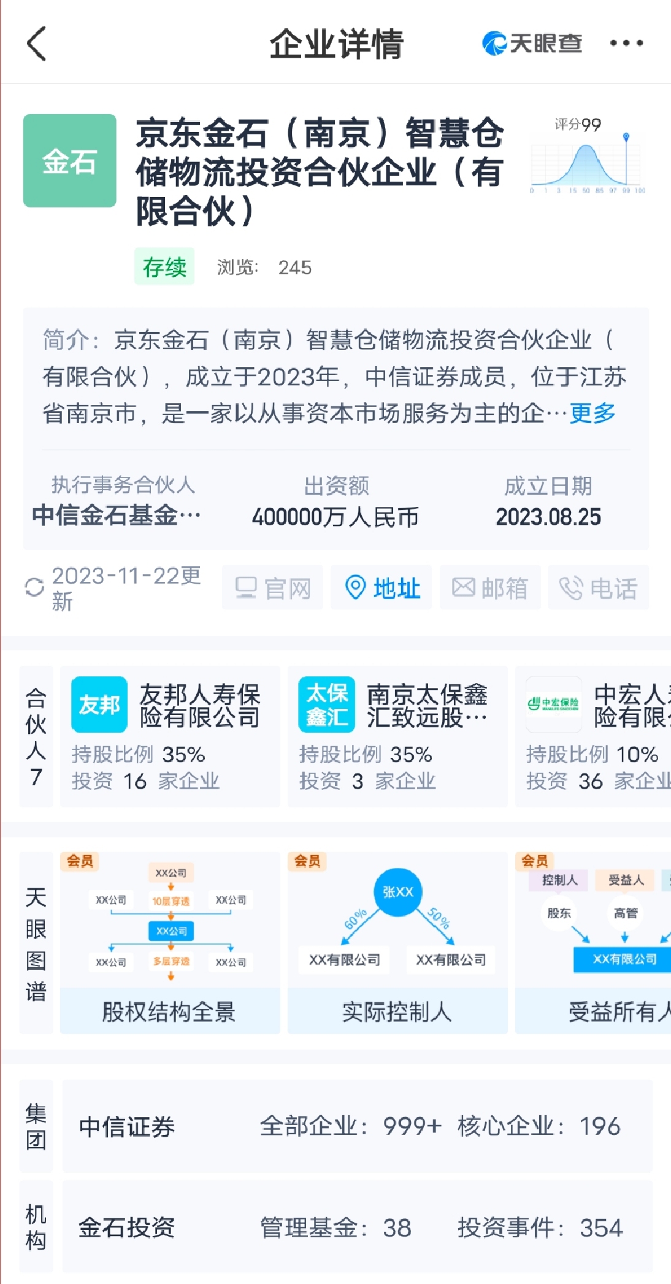Screen dimensions: 671x1284
Task: Tap the 官网 website button
Action: [273, 588]
